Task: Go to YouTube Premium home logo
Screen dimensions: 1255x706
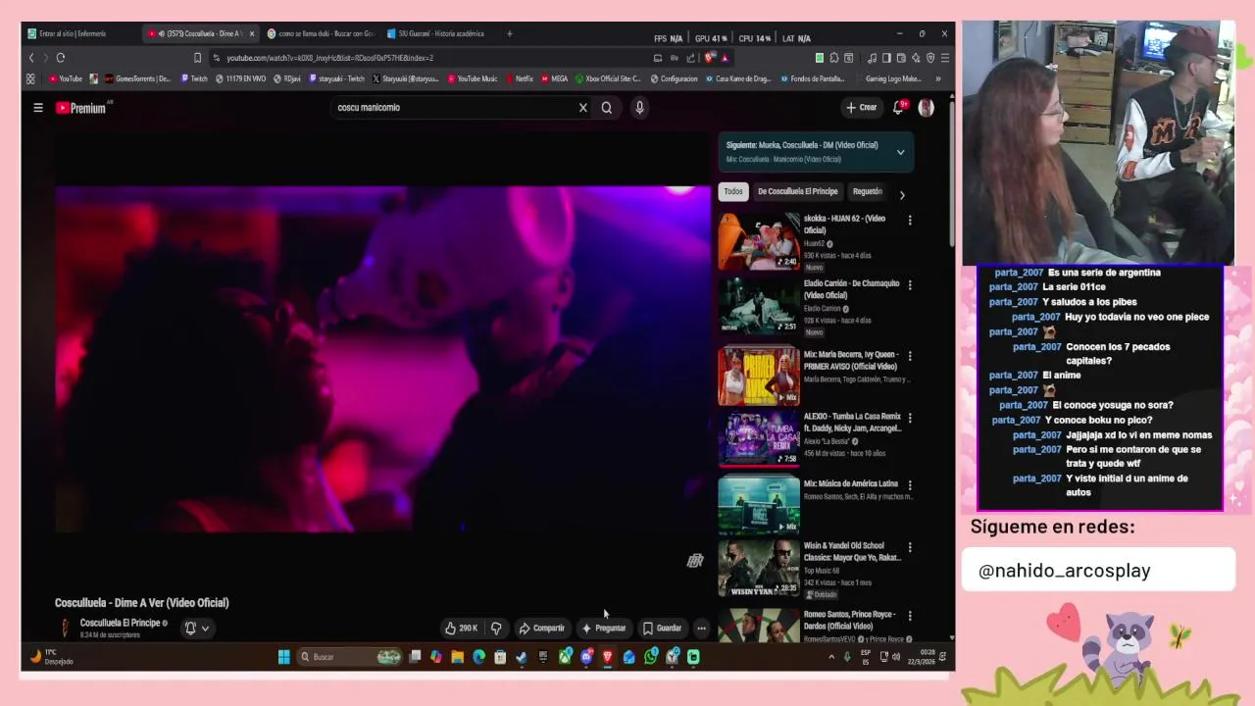Action: click(82, 108)
